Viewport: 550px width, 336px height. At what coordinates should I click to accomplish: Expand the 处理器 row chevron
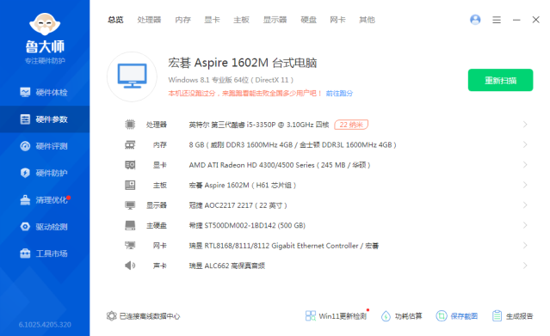tap(525, 125)
